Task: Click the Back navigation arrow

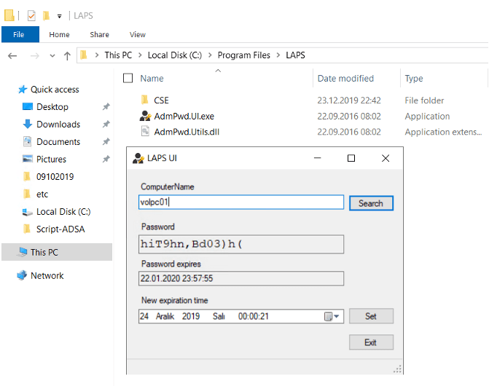Action: 12,55
